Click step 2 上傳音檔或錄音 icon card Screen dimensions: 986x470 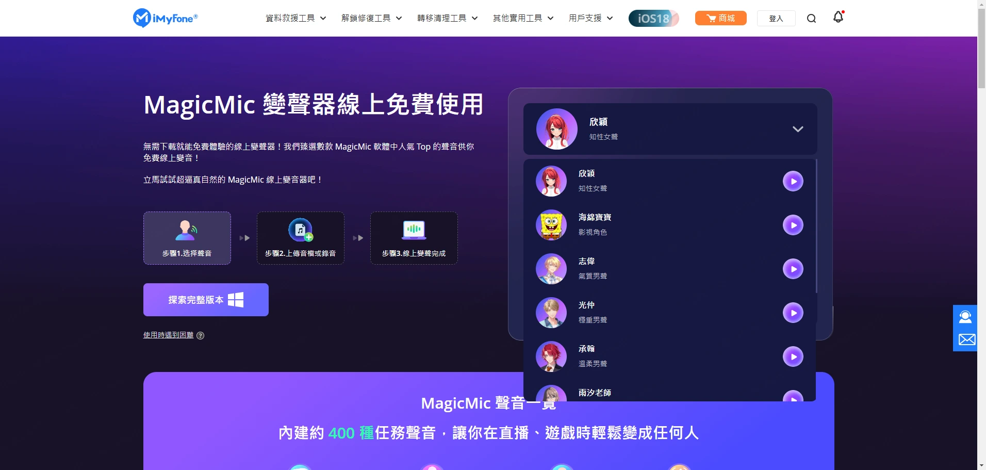301,238
